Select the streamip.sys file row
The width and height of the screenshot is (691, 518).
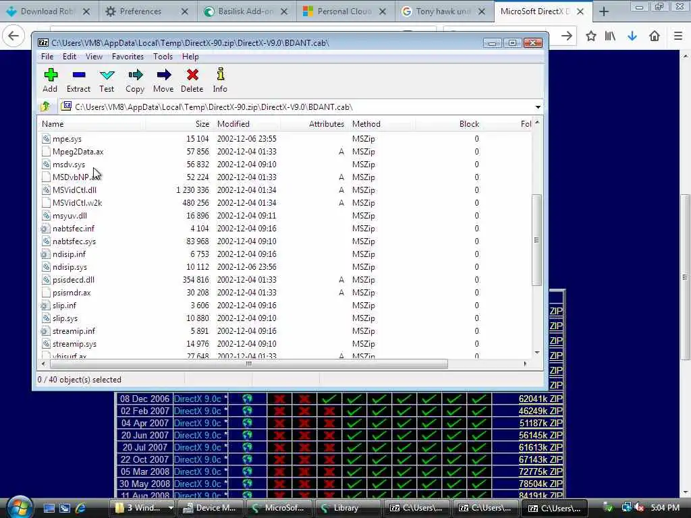click(284, 344)
